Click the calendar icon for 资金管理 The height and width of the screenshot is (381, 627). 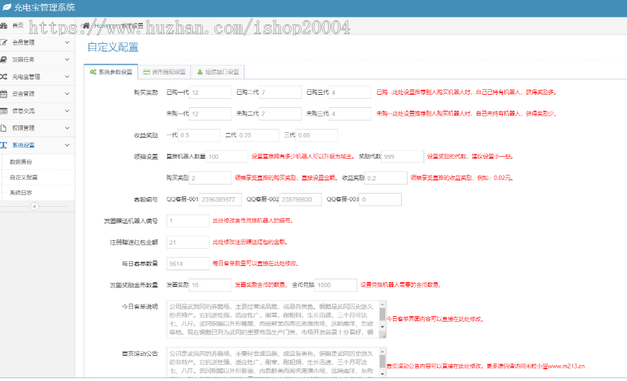3,94
